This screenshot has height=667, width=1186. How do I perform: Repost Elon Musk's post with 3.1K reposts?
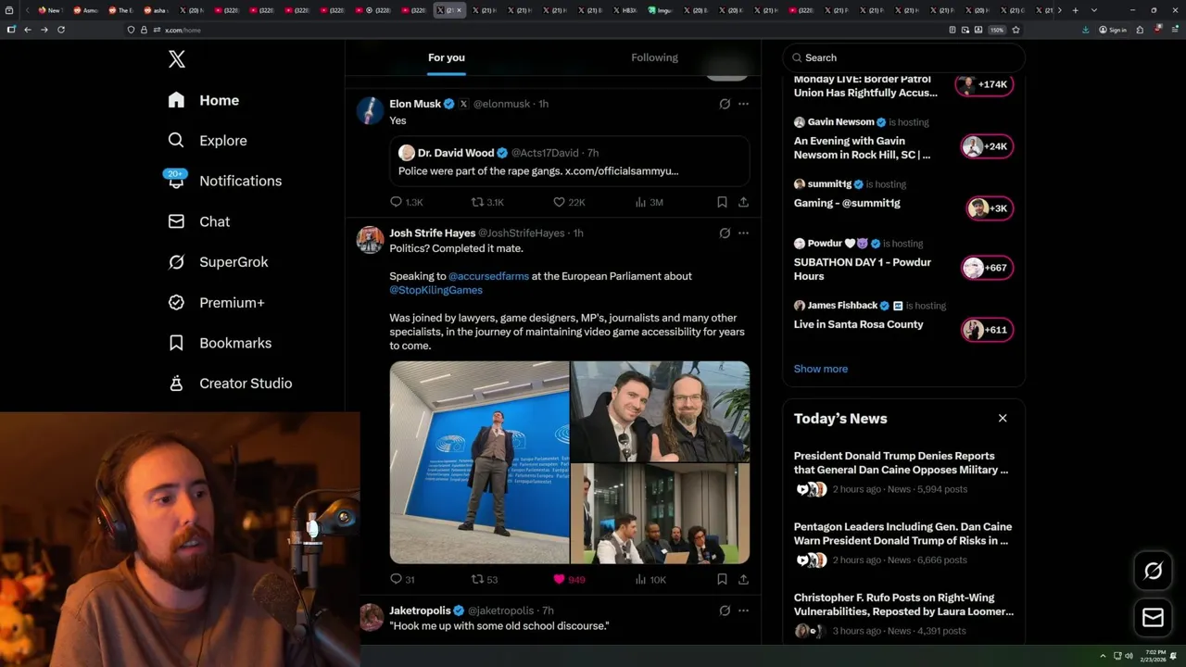click(487, 202)
